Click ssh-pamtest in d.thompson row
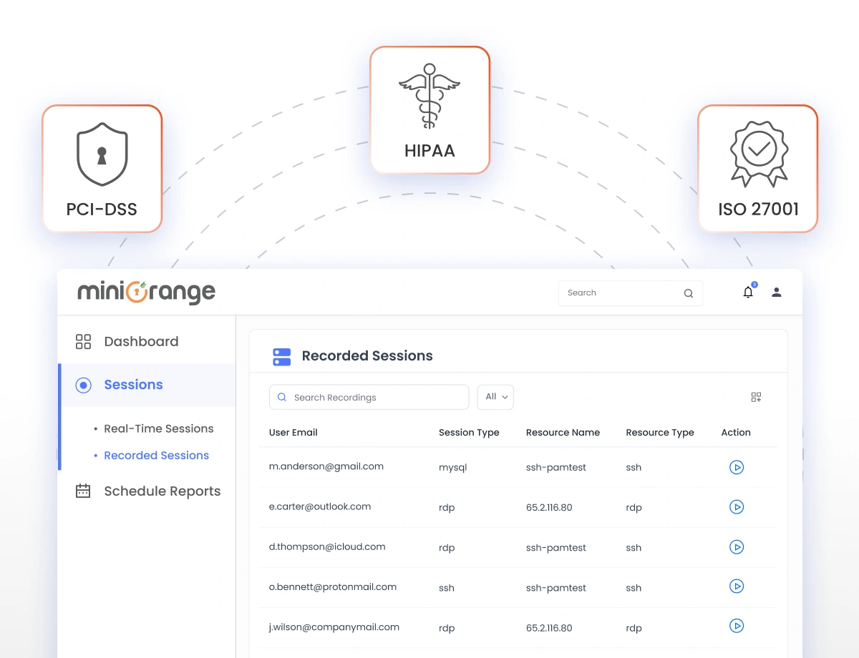The image size is (859, 658). click(556, 548)
